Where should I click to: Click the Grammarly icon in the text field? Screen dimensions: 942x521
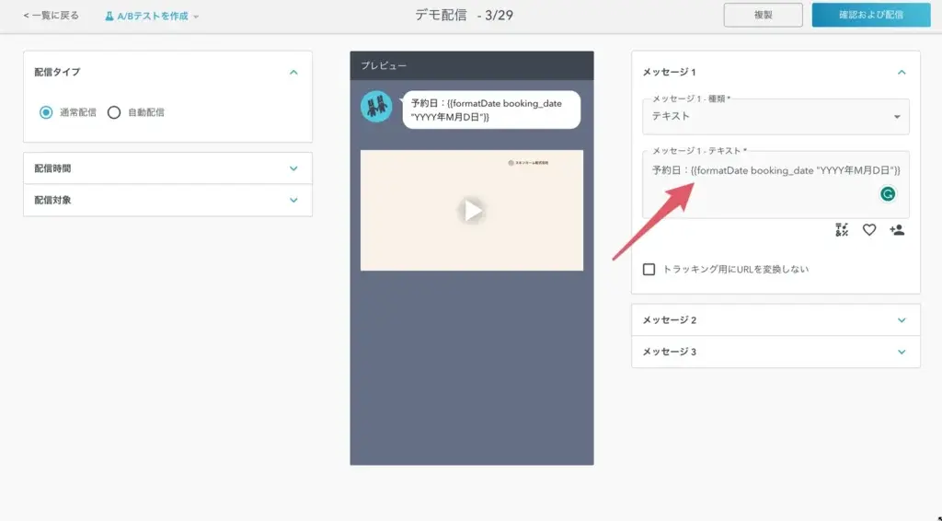tap(888, 194)
